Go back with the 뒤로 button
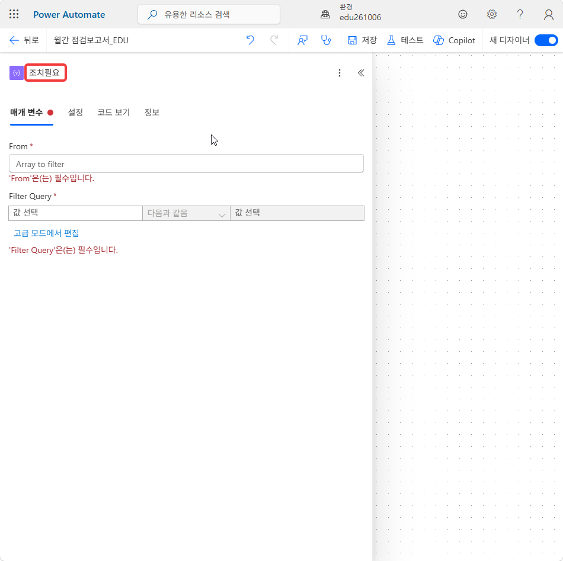 point(24,40)
